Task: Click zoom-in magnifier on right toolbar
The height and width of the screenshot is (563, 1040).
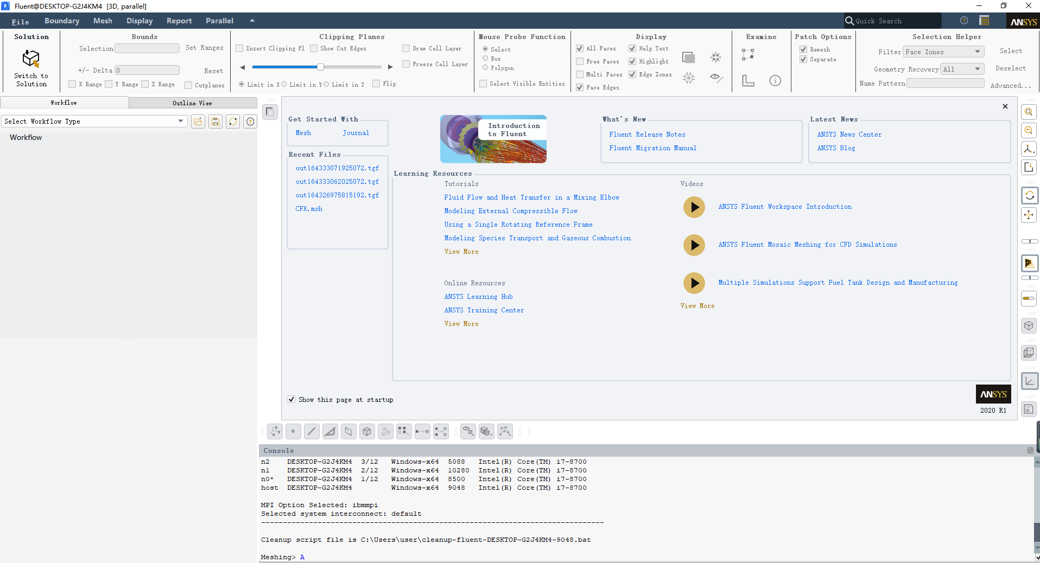Action: [1029, 112]
